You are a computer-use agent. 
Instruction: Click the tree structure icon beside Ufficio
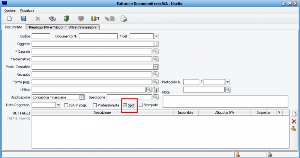click(x=156, y=89)
